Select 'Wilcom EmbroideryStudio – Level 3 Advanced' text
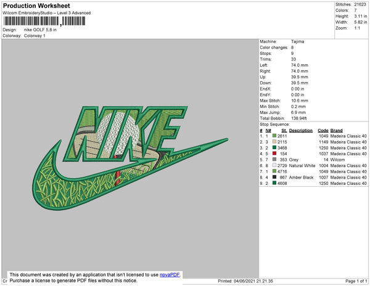370x286 pixels. coord(47,13)
